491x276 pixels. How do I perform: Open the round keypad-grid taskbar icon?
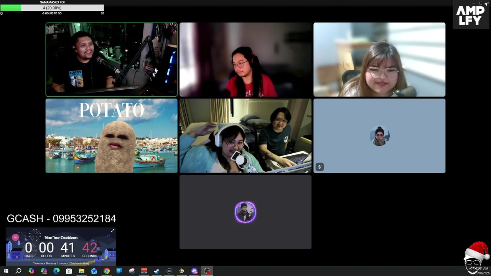(x=169, y=271)
